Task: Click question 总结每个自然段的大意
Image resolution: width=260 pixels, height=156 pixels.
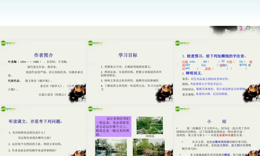Action: (35, 144)
